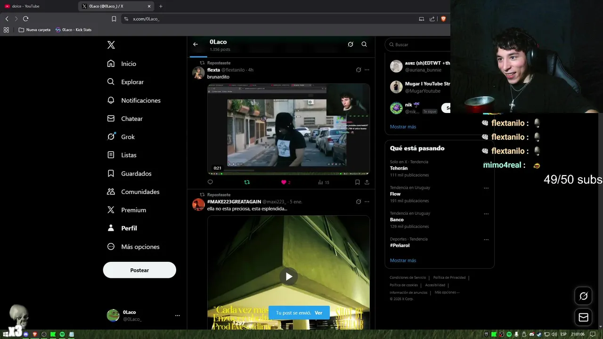Click Grok explain icon on flexta's post
The width and height of the screenshot is (603, 339).
click(359, 70)
